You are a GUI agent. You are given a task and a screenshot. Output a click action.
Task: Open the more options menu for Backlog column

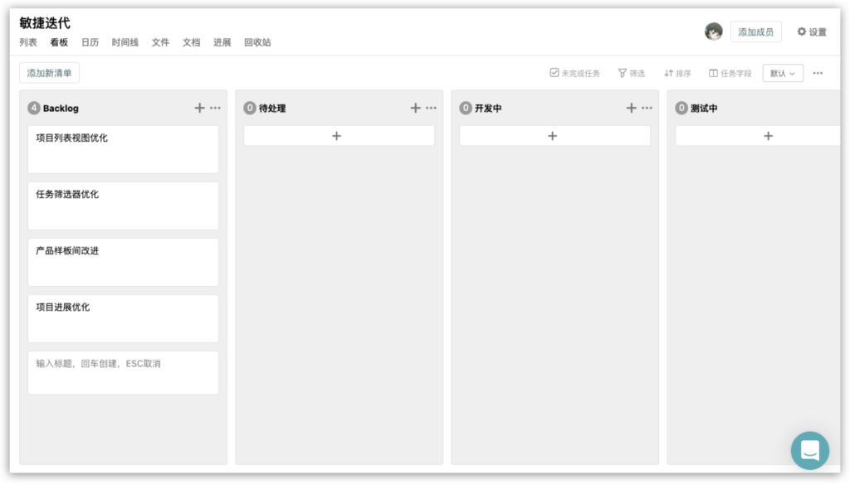216,108
